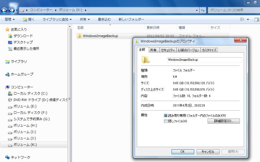This screenshot has height=162, width=260.
Task: Click the navigation pane scrollbar up arrow
Action: pos(70,27)
